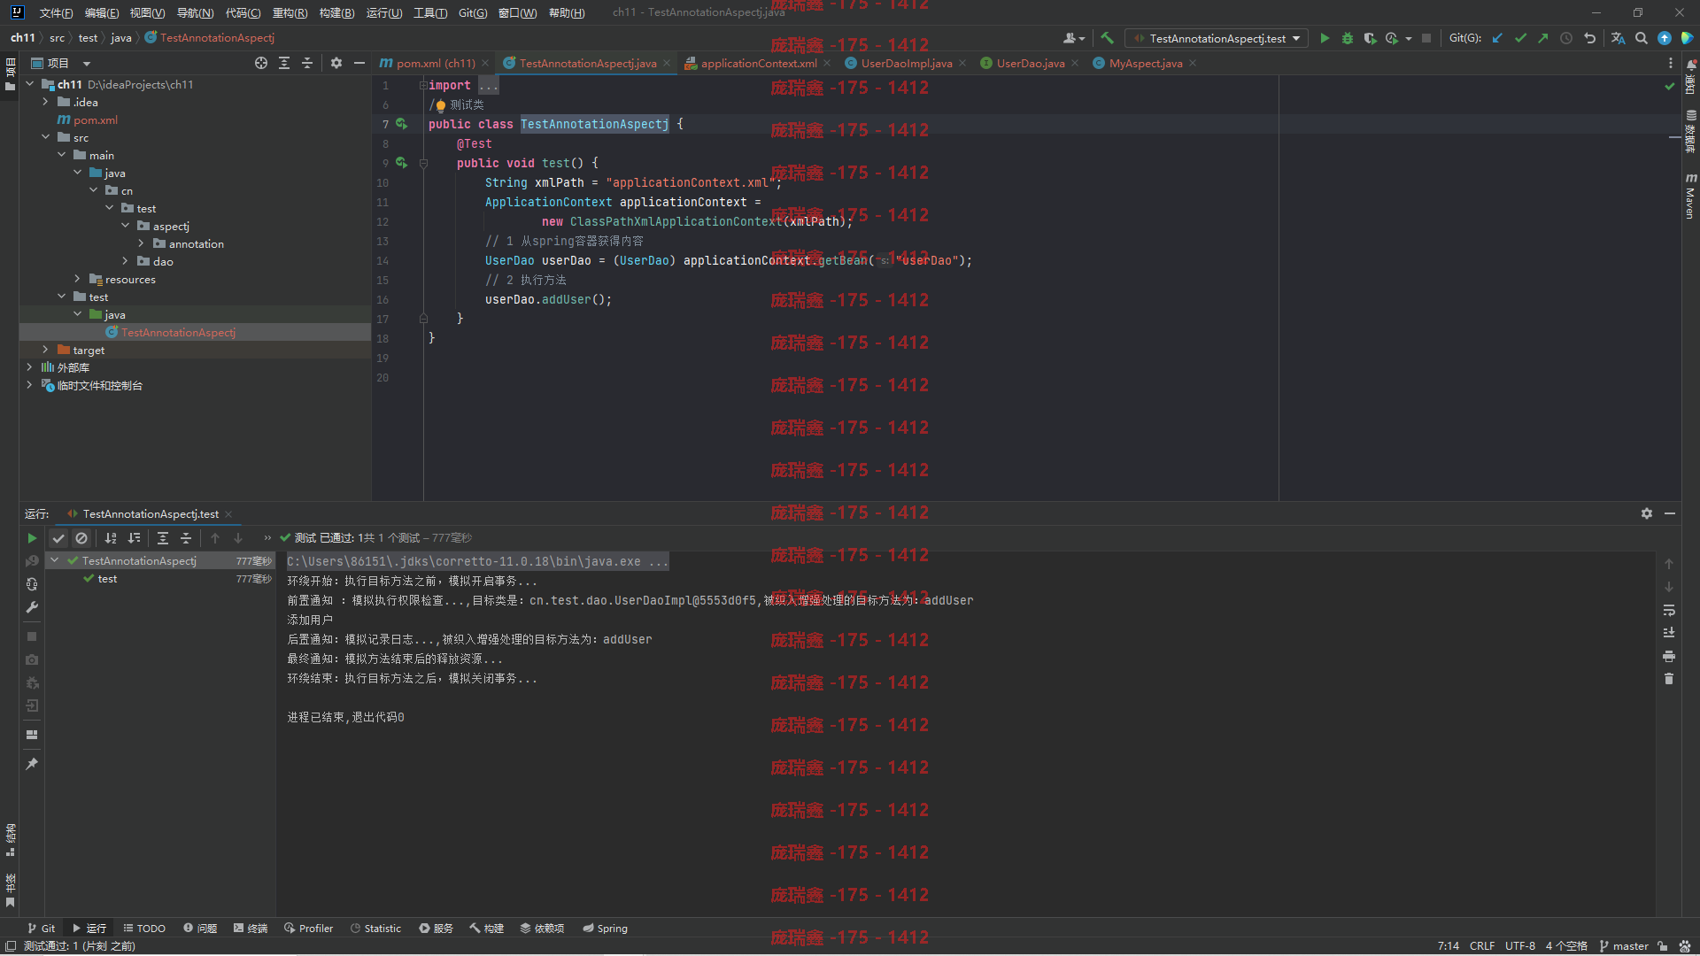Expand the .idea folder
Screen dimensions: 1700x956
pos(45,102)
